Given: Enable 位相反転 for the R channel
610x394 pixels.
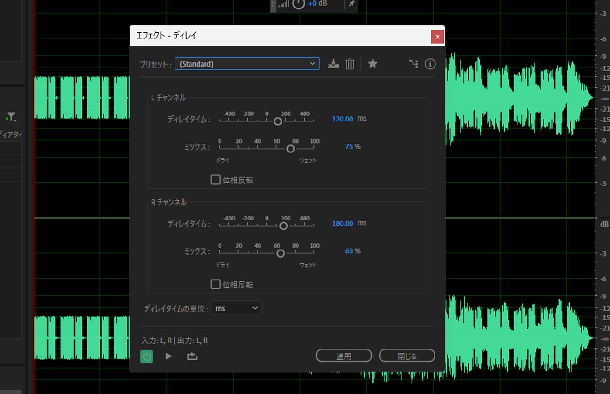Looking at the screenshot, I should pos(215,284).
